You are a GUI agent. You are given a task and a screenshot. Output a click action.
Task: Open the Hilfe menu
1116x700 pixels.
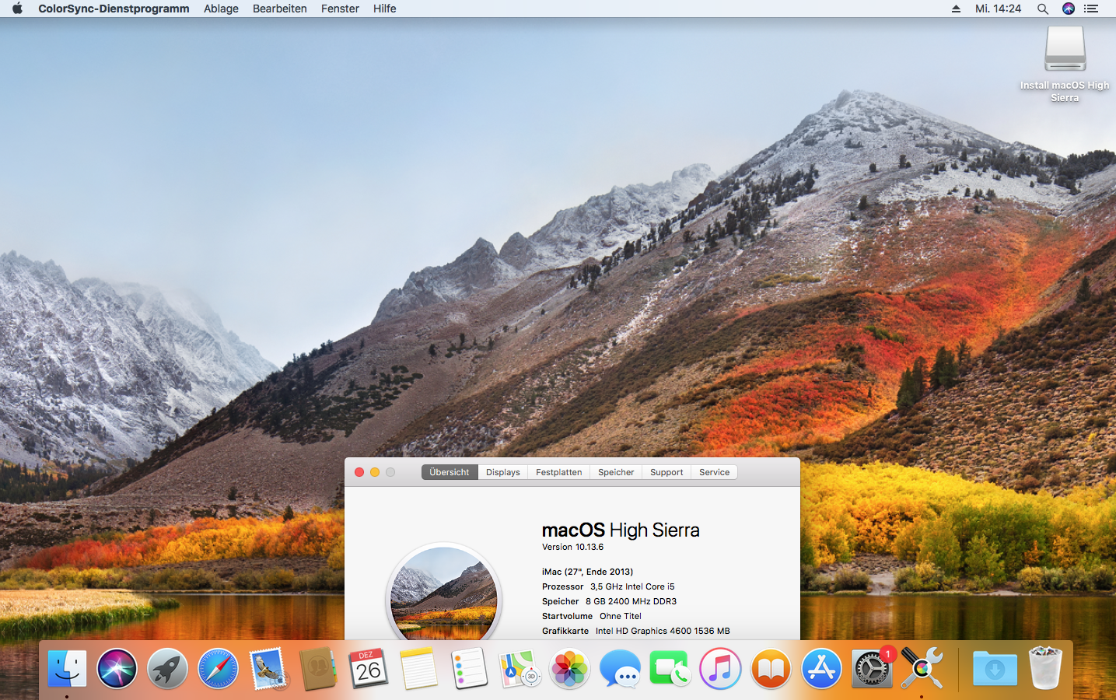click(x=385, y=9)
